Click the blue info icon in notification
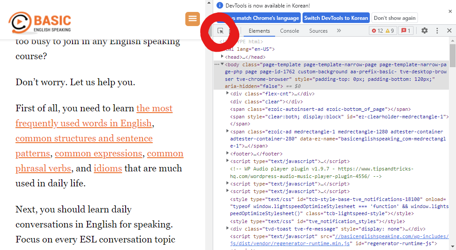Screen dimensions: 456x250 pyautogui.click(x=220, y=5)
